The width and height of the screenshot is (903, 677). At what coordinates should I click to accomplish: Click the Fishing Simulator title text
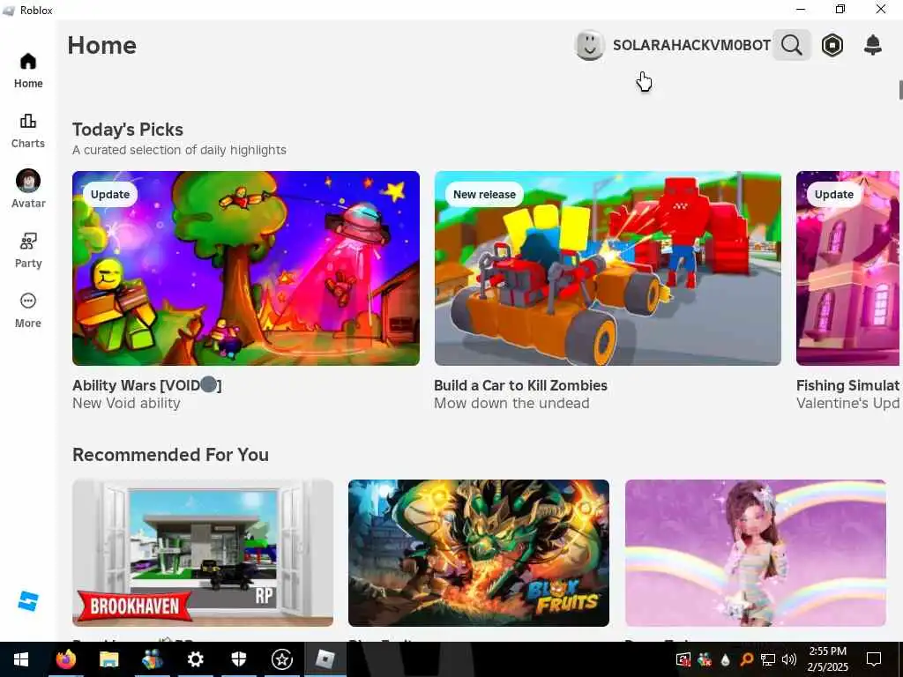(847, 385)
